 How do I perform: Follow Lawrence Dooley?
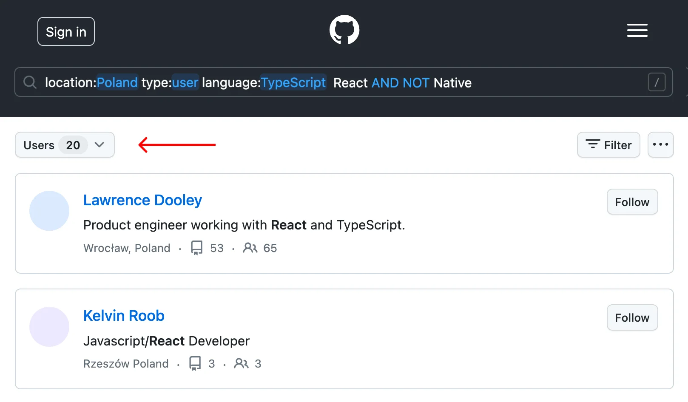632,202
